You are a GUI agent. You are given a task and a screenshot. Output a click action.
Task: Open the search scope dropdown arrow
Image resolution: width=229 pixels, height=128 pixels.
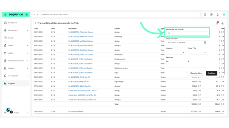click(x=37, y=15)
